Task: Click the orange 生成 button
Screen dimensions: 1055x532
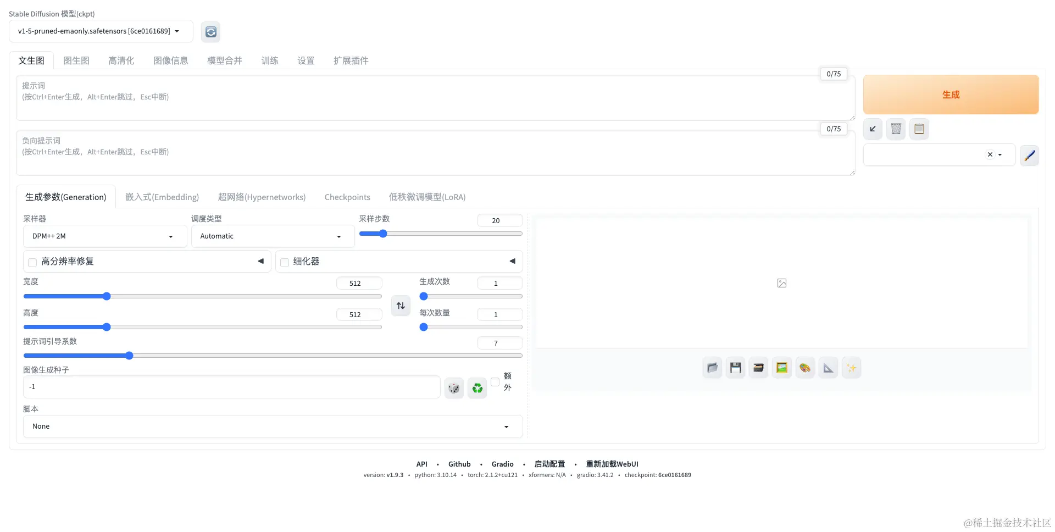Action: click(951, 95)
